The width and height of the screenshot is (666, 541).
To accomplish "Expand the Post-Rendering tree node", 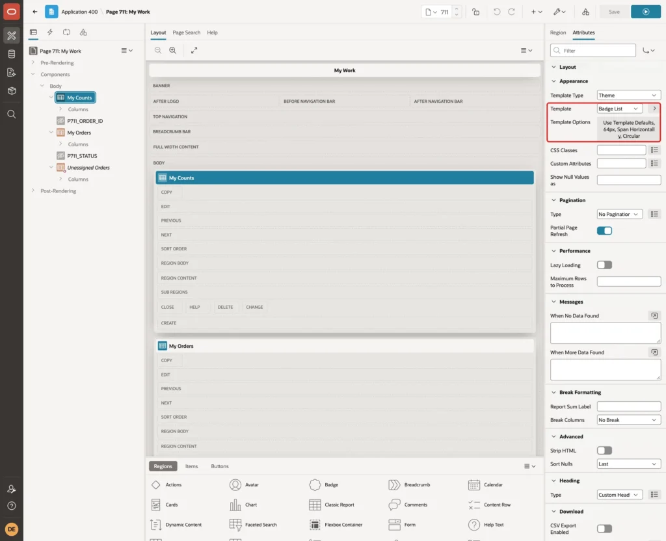I will pos(33,191).
